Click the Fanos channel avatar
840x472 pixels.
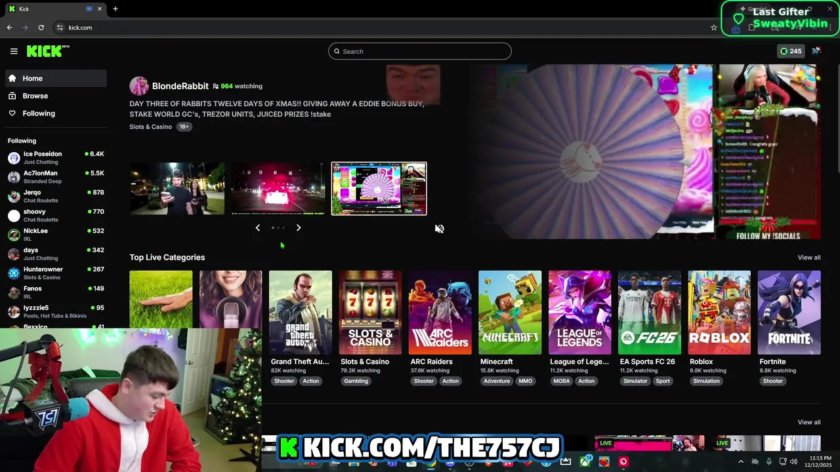coord(14,292)
